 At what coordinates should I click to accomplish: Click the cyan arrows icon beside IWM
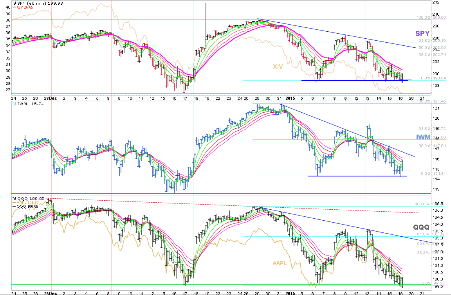tap(14, 104)
